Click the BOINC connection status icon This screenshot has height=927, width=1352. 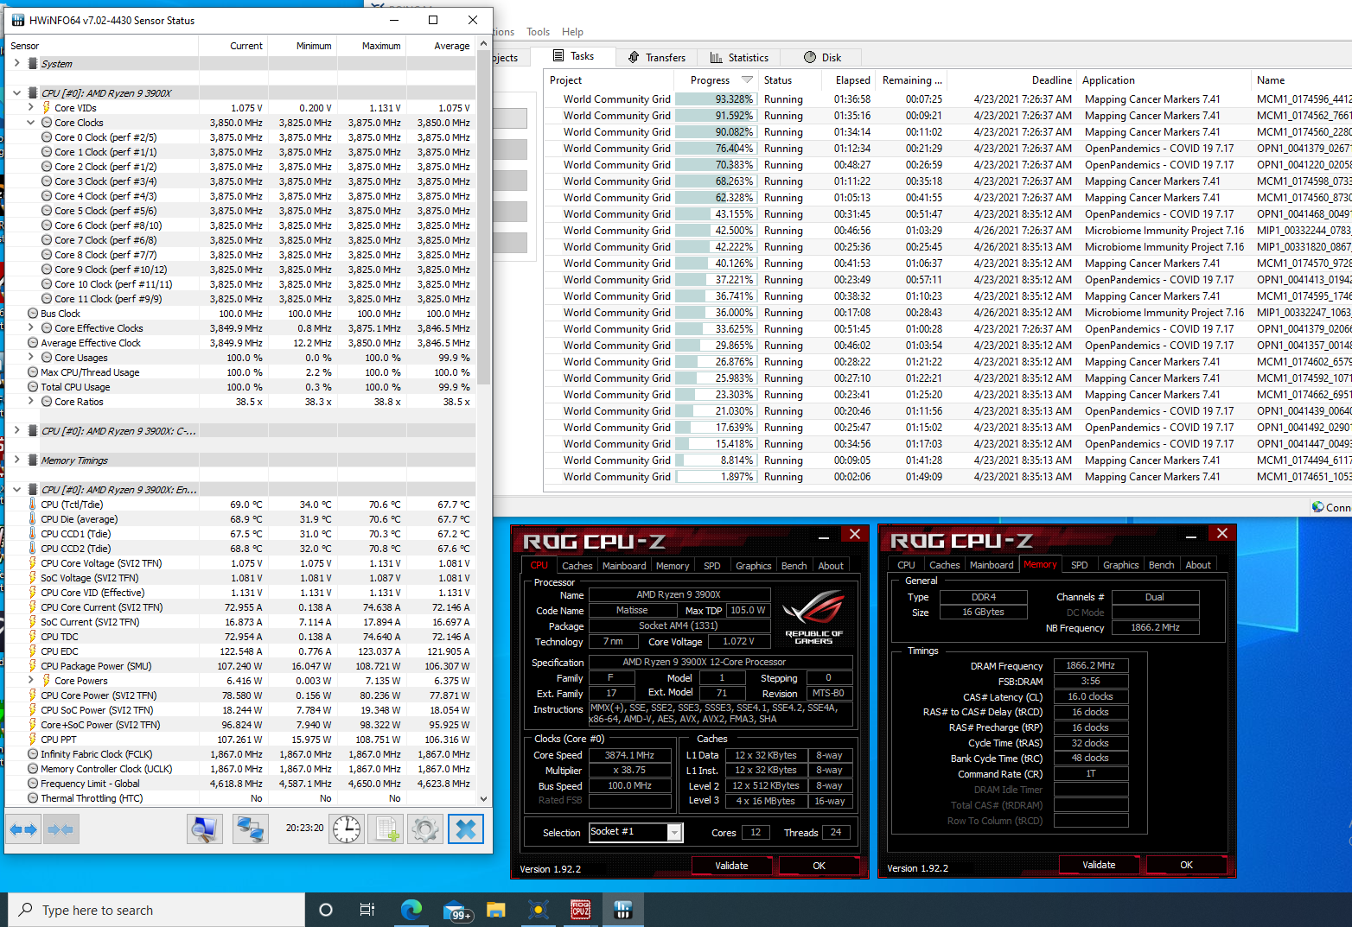[x=1317, y=507]
